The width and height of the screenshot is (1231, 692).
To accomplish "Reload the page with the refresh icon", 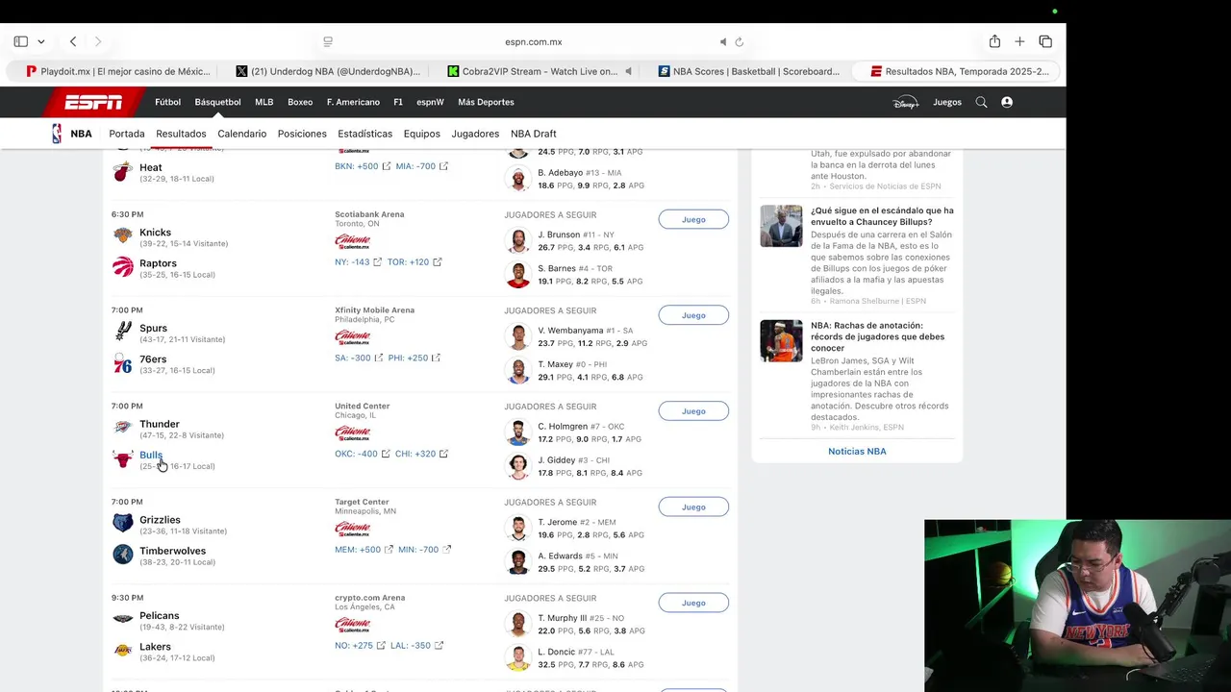I will (740, 41).
